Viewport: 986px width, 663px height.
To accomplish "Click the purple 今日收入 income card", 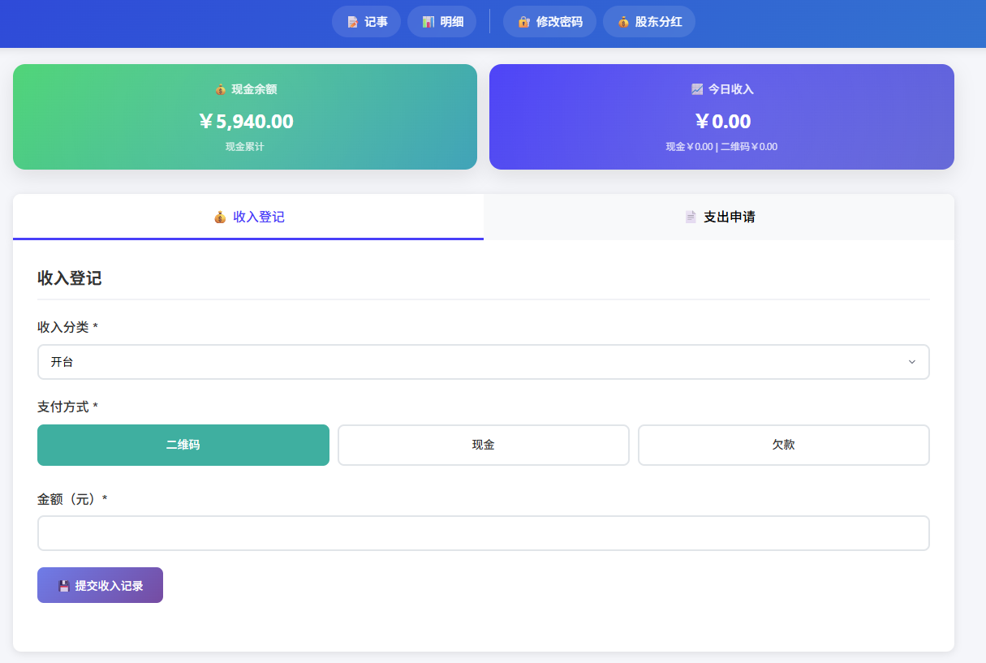I will click(x=721, y=117).
